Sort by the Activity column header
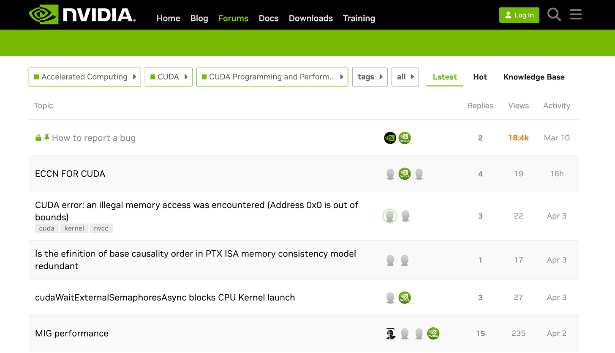 557,106
